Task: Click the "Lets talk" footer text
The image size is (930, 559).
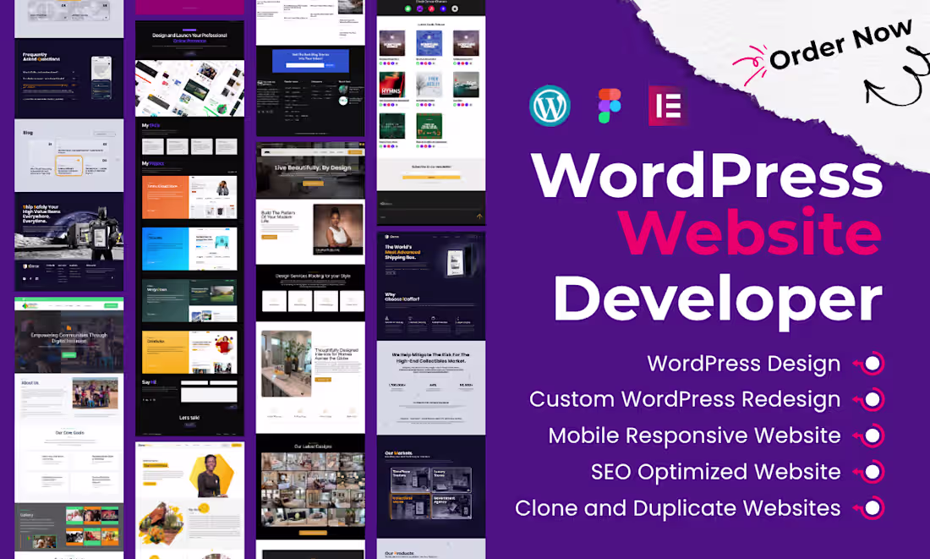Action: coord(189,418)
